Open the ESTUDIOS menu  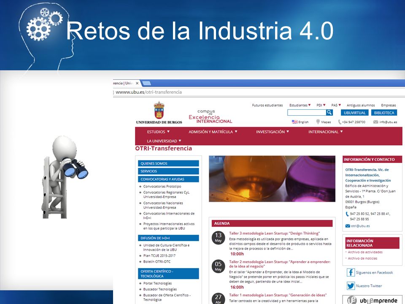(x=158, y=132)
